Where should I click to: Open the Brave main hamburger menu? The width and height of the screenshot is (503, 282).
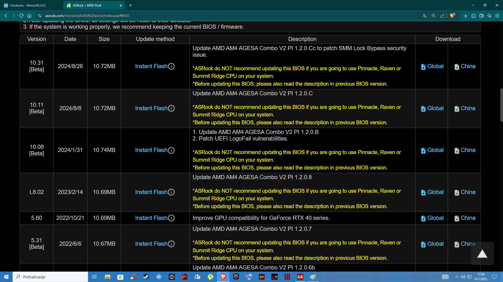(497, 16)
